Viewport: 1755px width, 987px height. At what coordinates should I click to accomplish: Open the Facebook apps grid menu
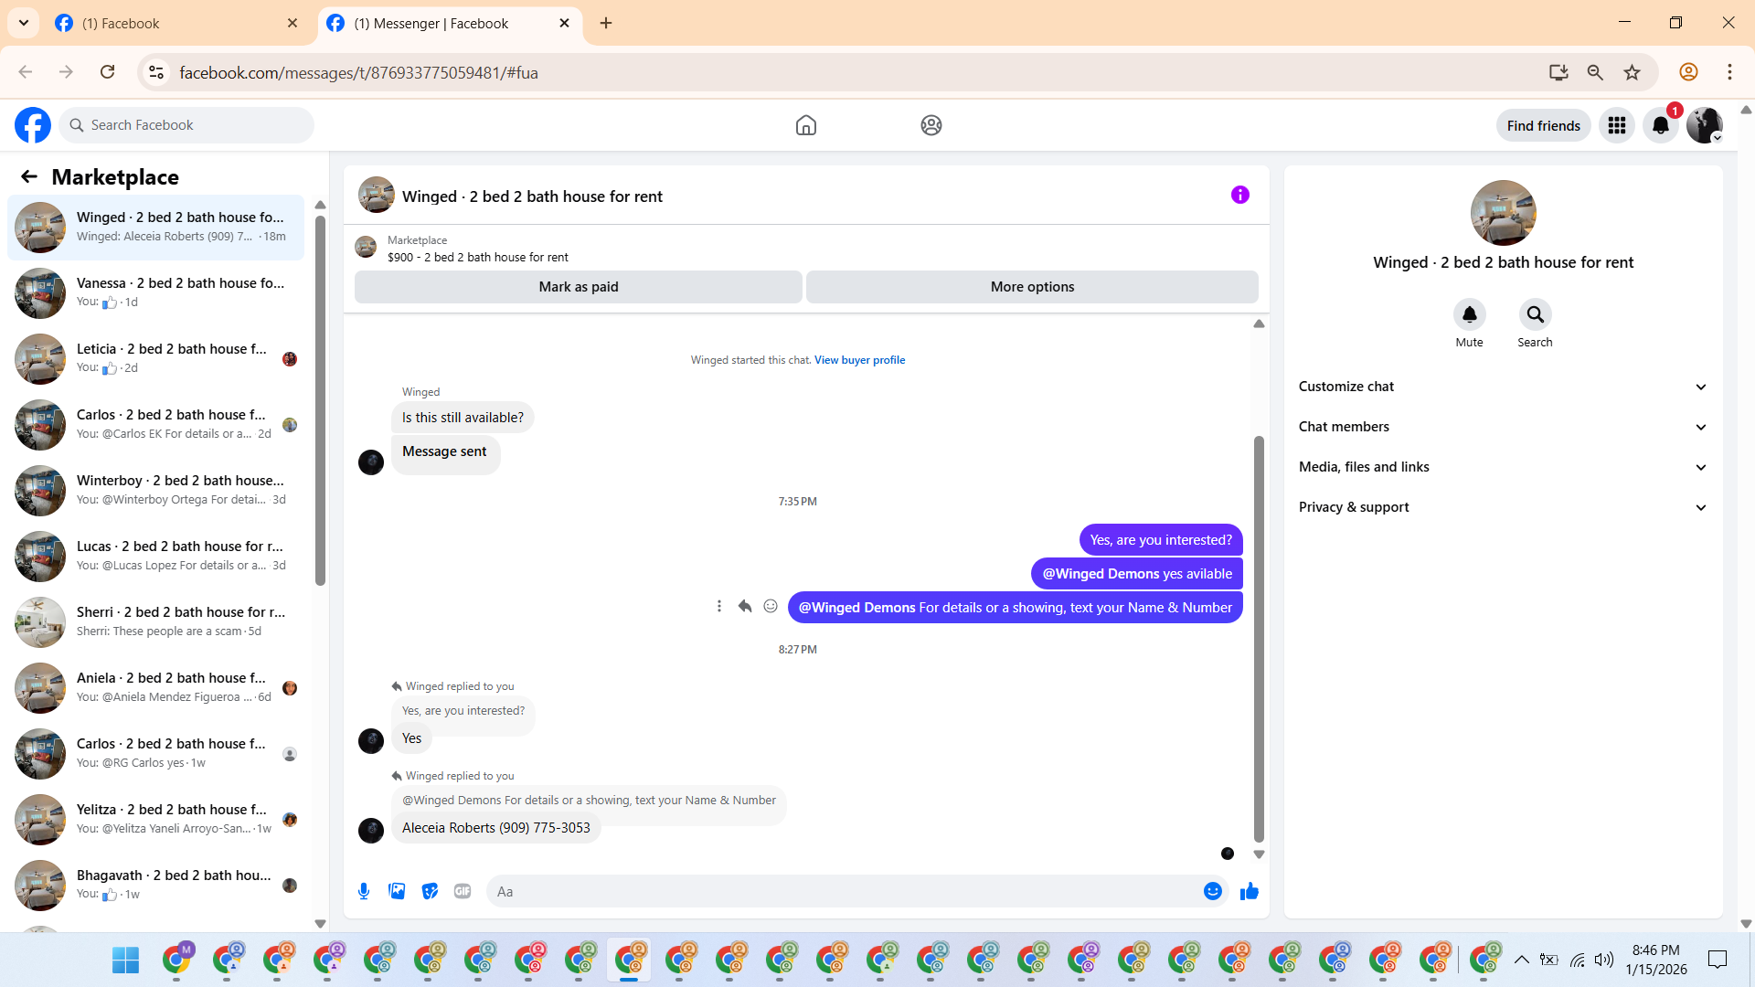click(1616, 126)
